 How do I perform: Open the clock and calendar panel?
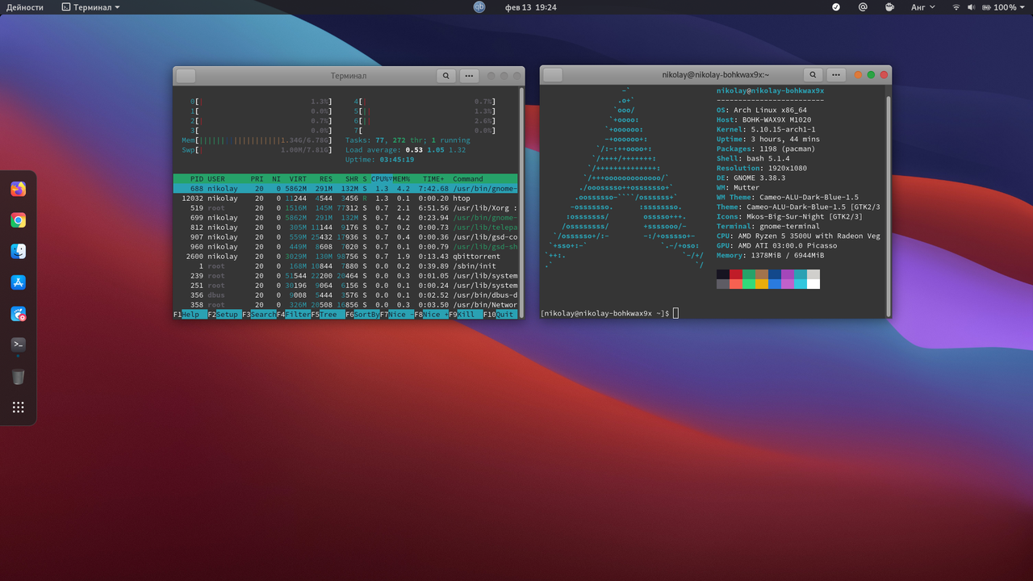pyautogui.click(x=531, y=7)
